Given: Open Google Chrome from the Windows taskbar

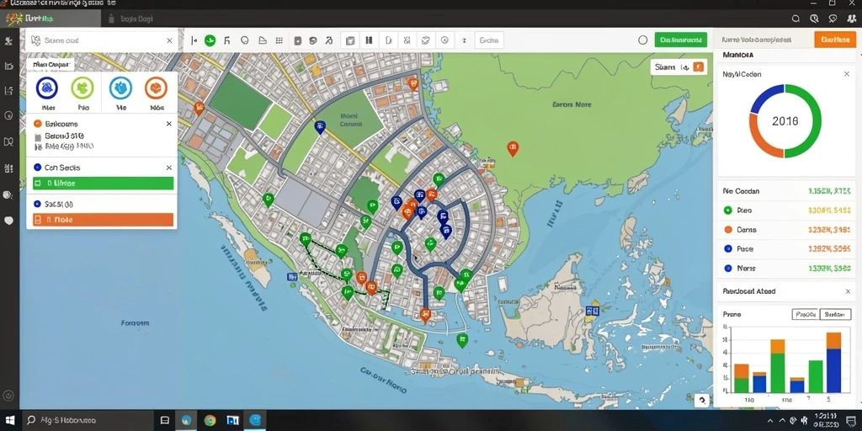Looking at the screenshot, I should tap(210, 421).
